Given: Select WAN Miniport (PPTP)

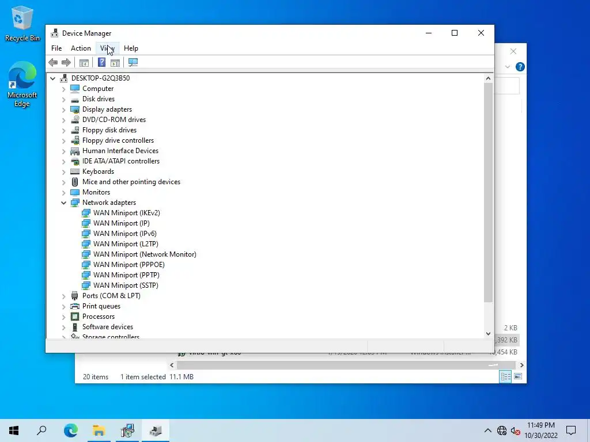Looking at the screenshot, I should 126,275.
